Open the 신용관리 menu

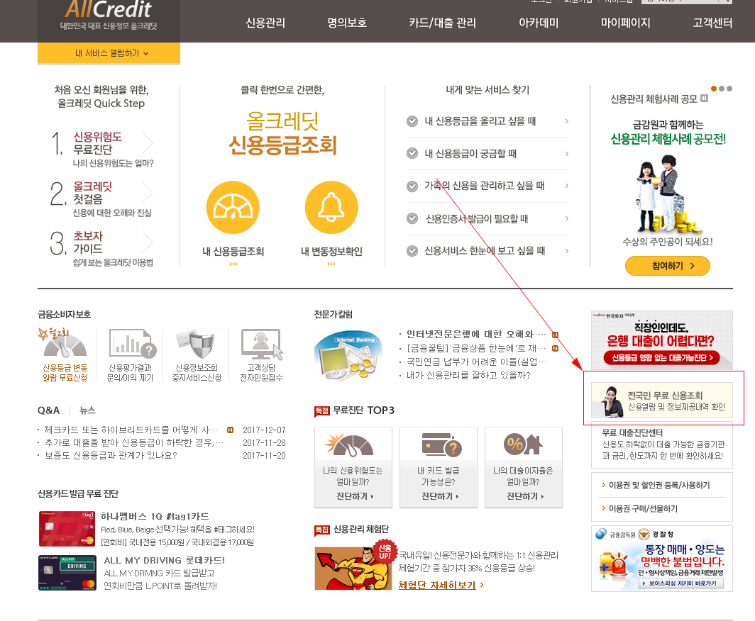[x=265, y=23]
